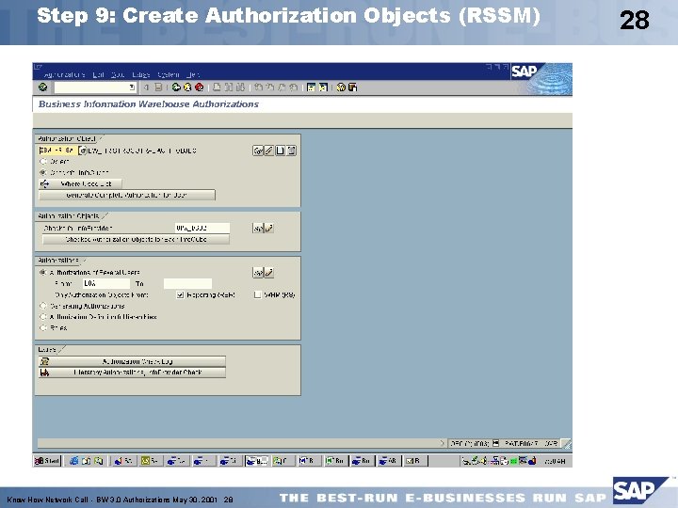Viewport: 678px width, 508px height.
Task: Click Change pencil icon in Authorizations section
Action: pyautogui.click(x=269, y=273)
